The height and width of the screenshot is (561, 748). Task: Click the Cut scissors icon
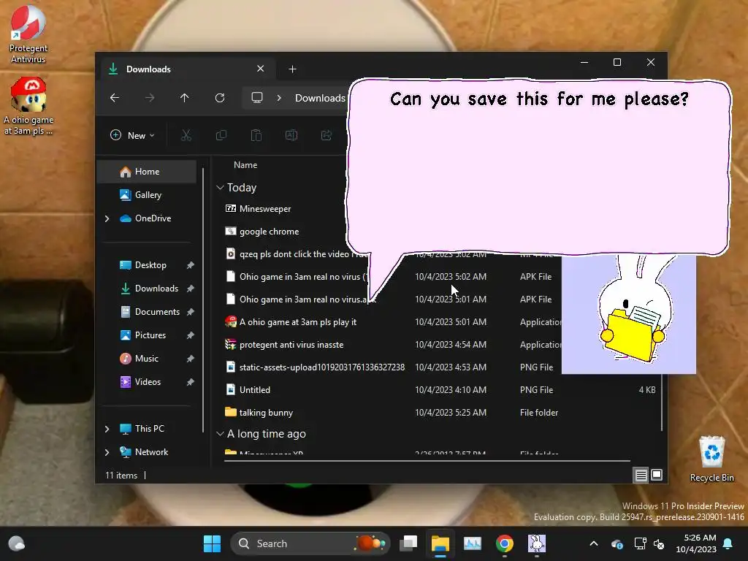click(x=186, y=135)
